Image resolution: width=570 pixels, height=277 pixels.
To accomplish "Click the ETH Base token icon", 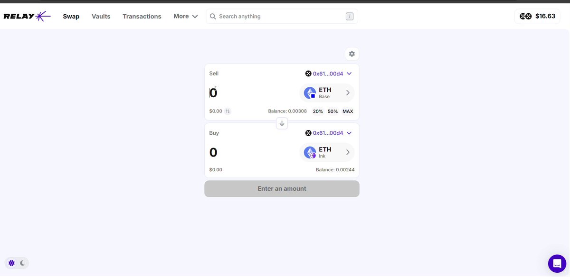I will (310, 93).
